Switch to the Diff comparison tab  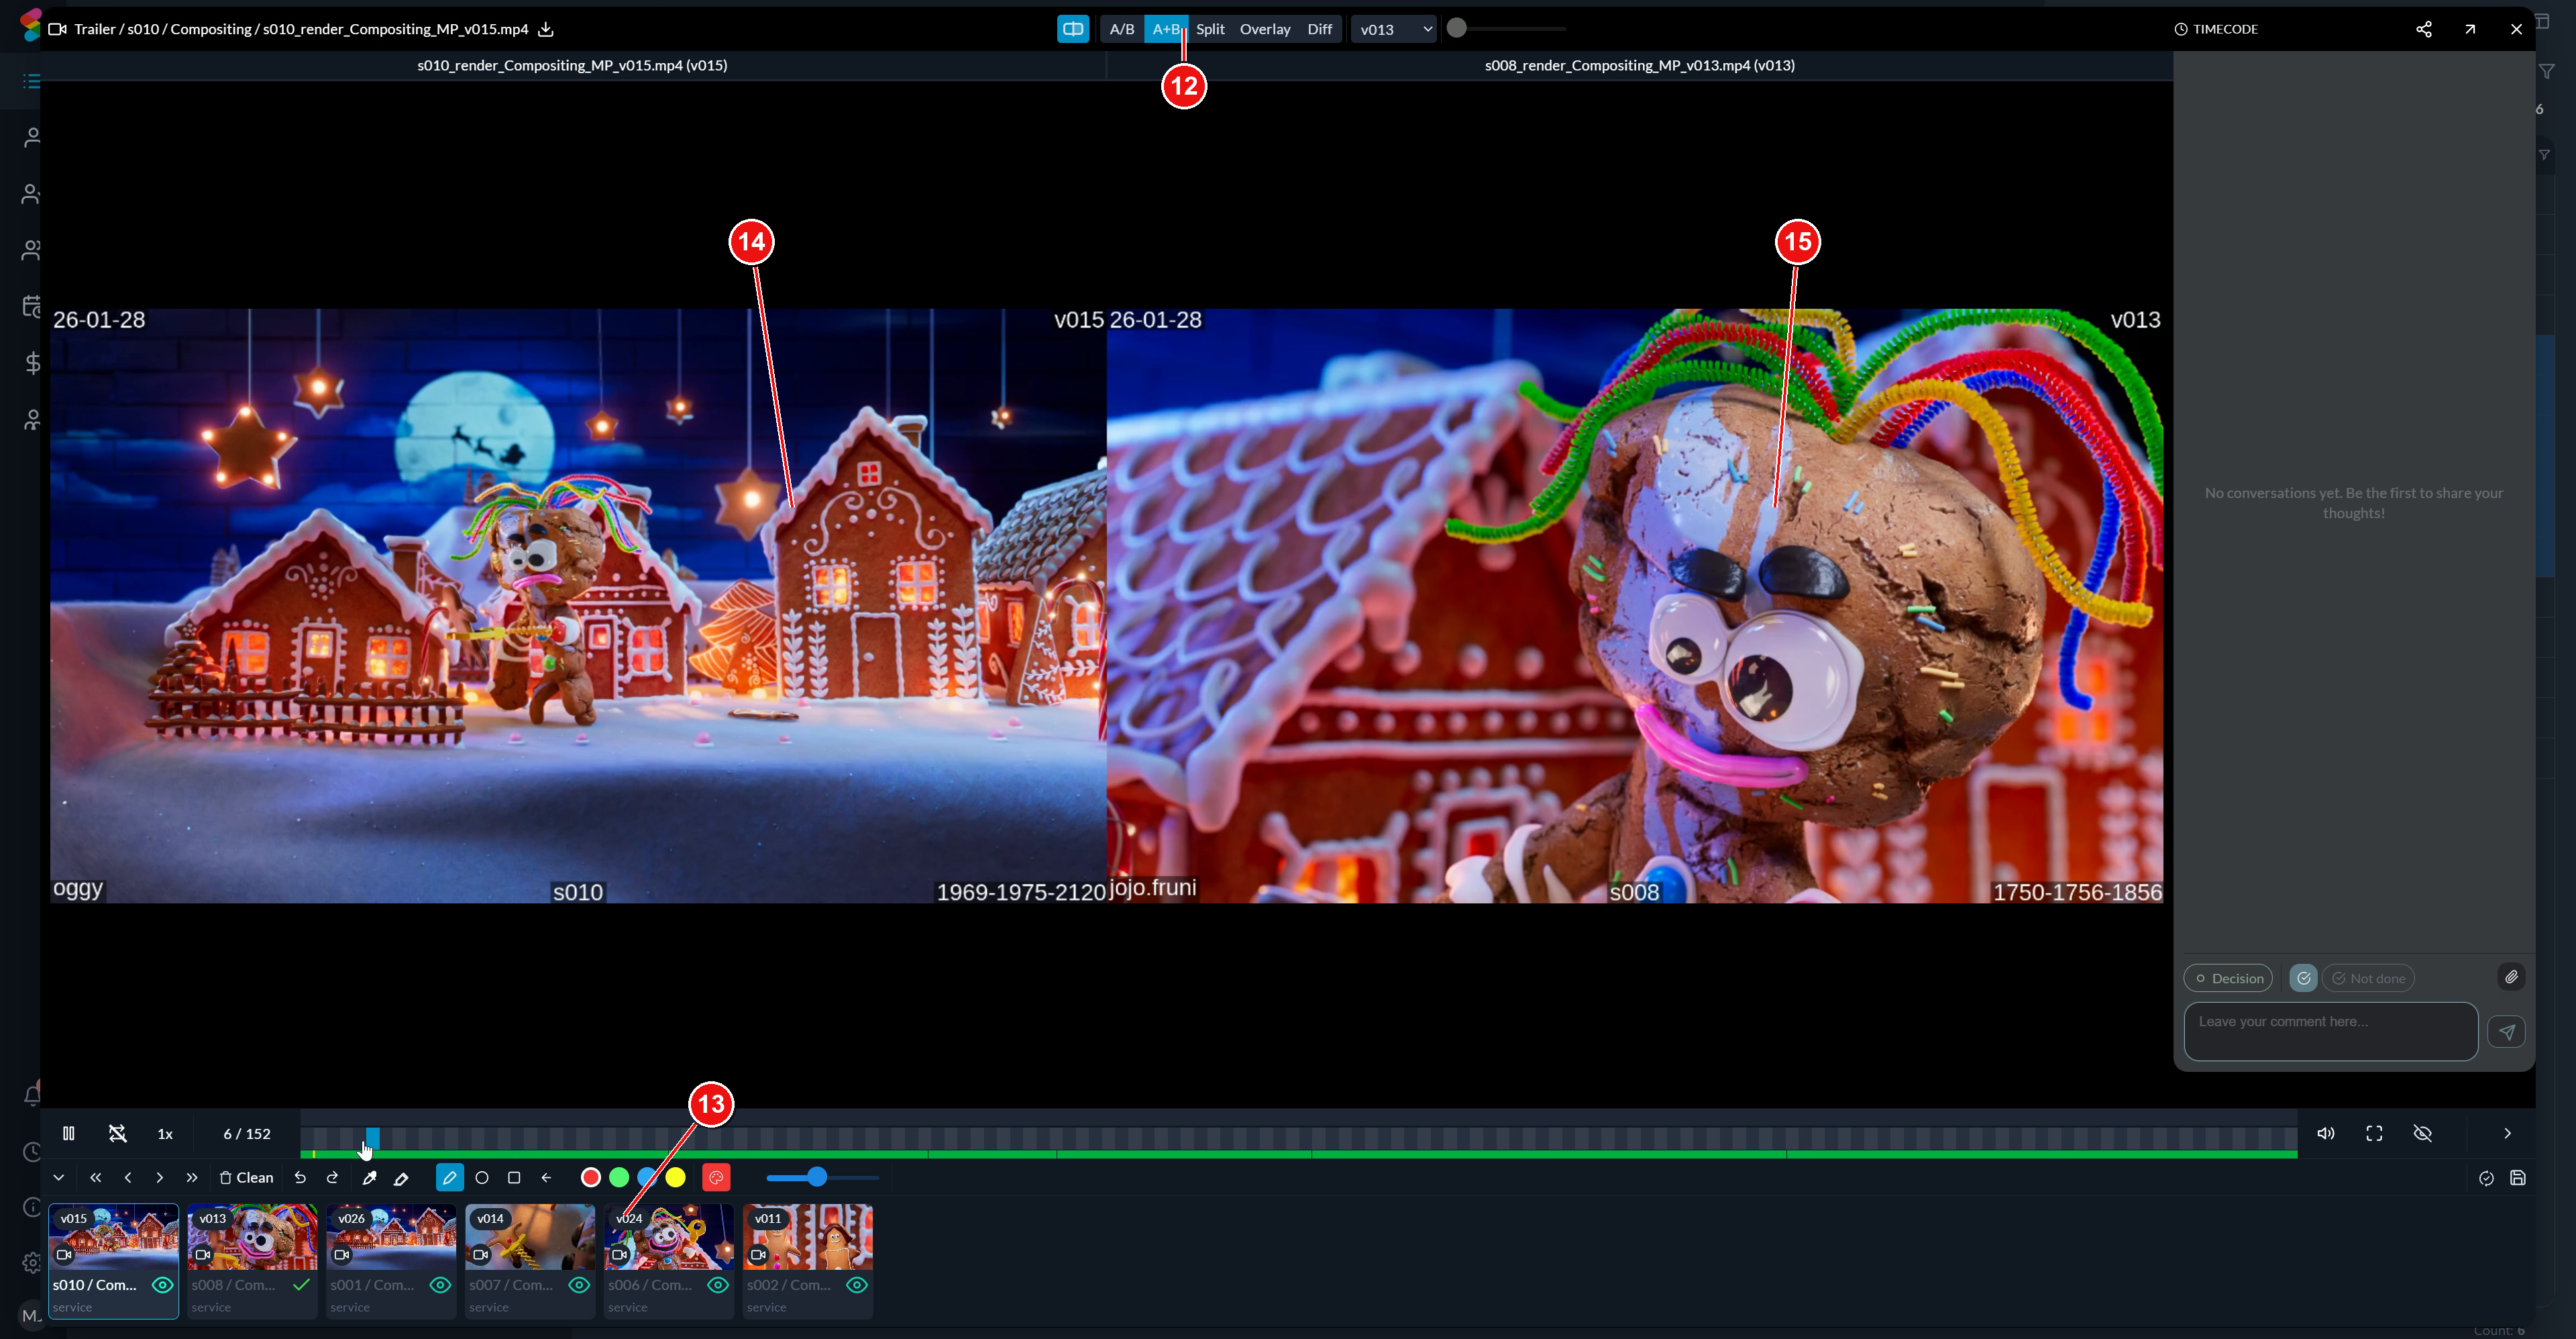point(1320,29)
